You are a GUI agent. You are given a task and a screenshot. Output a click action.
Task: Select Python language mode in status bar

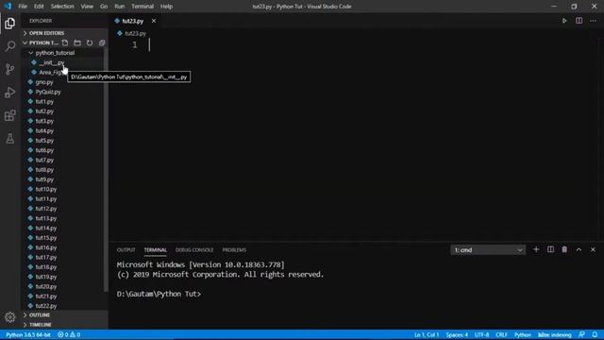tap(522, 334)
